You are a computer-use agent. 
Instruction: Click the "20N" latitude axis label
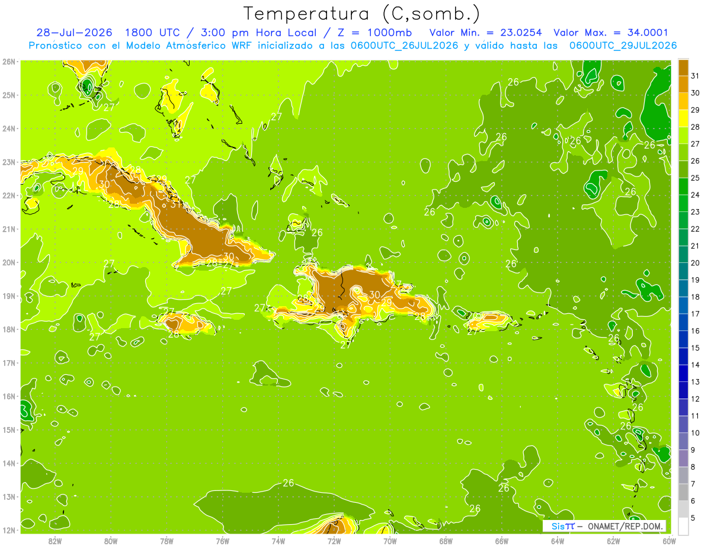click(8, 262)
